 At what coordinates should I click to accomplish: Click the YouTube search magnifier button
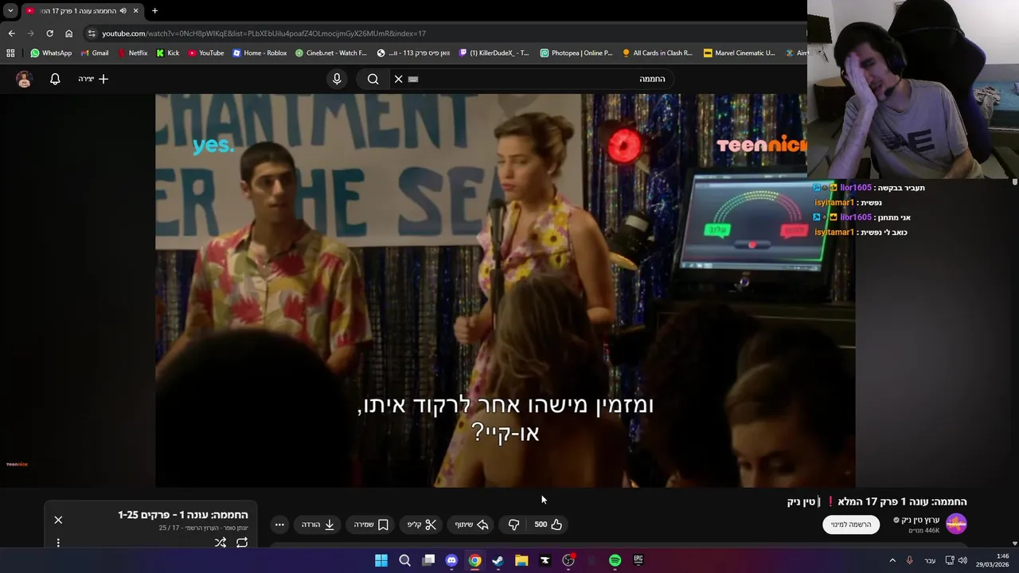click(373, 79)
